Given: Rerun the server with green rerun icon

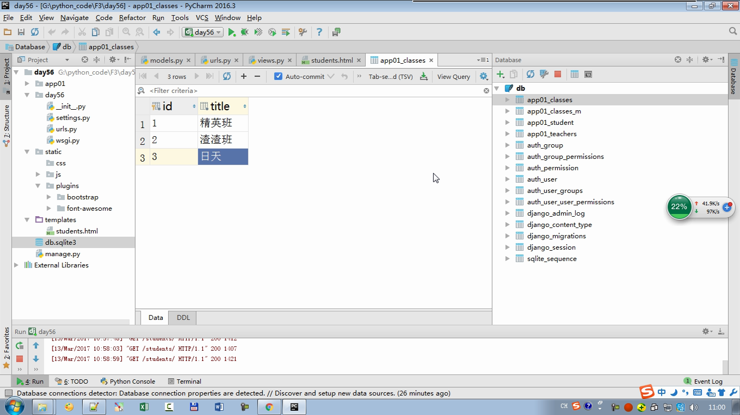Looking at the screenshot, I should click(x=19, y=346).
